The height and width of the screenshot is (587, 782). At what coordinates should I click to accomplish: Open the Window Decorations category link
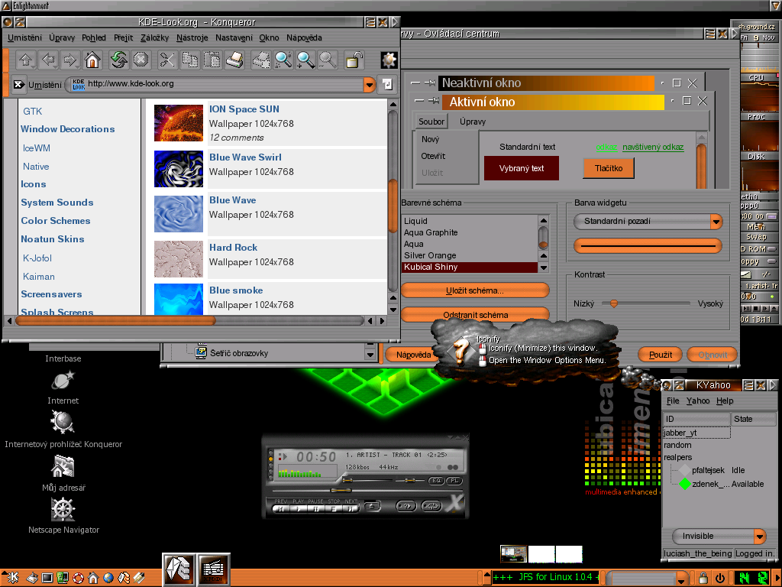(67, 129)
